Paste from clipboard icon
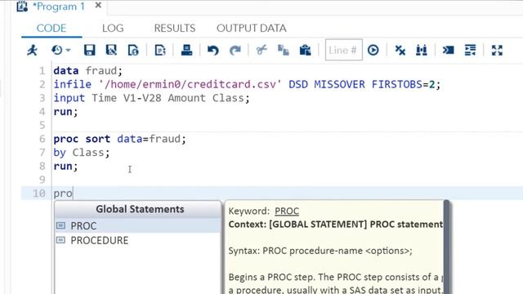Screen dimensions: 523x294 305,51
